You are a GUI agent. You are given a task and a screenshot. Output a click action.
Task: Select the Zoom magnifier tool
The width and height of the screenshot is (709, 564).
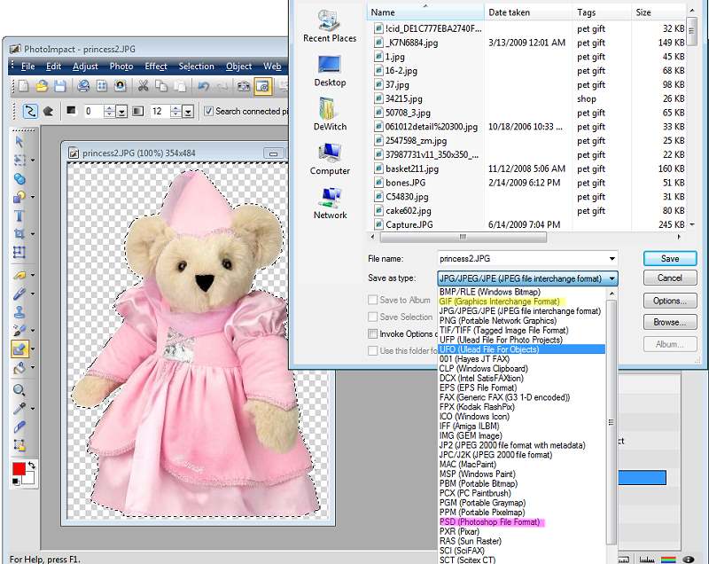pos(19,389)
